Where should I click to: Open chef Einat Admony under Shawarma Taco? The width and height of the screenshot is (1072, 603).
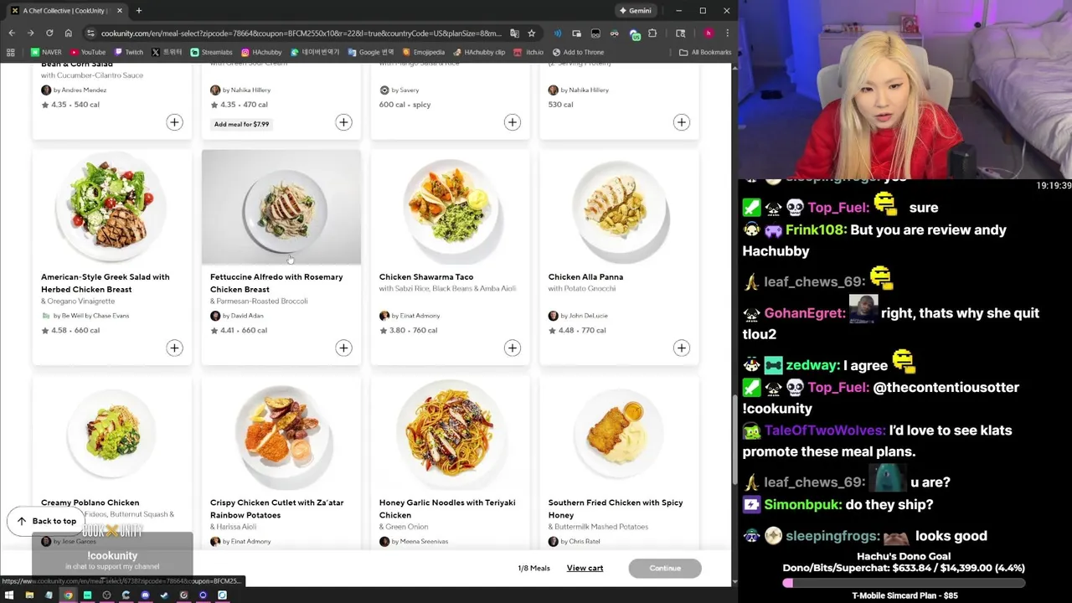point(410,316)
